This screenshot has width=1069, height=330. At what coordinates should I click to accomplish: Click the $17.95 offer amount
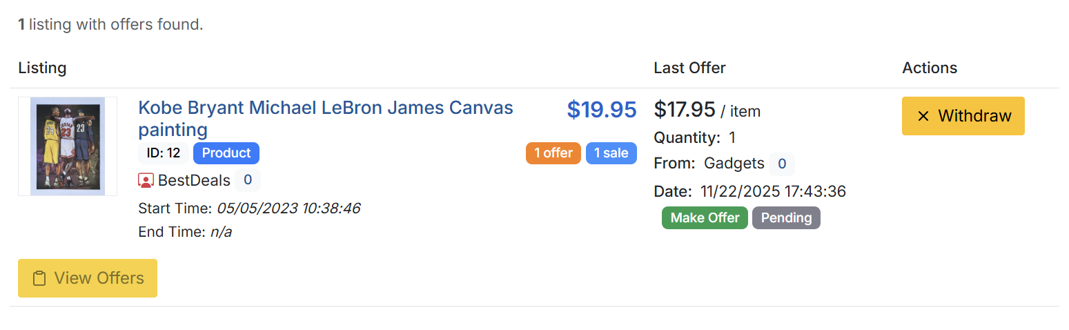pyautogui.click(x=684, y=110)
